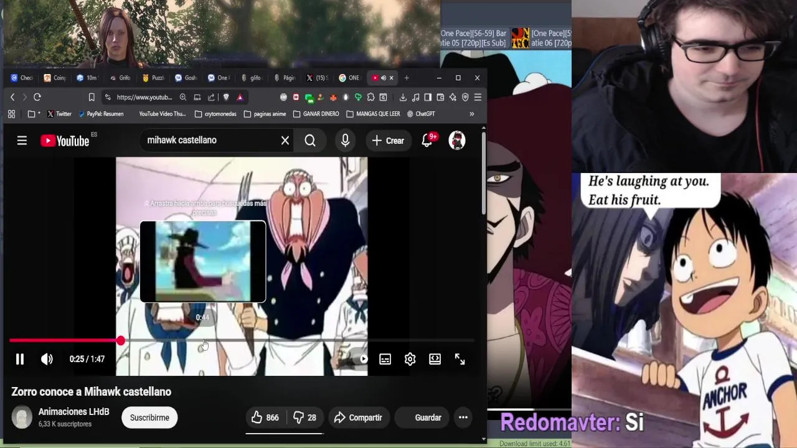Image resolution: width=797 pixels, height=448 pixels.
Task: Open the music note playlist icon
Action: pyautogui.click(x=415, y=97)
